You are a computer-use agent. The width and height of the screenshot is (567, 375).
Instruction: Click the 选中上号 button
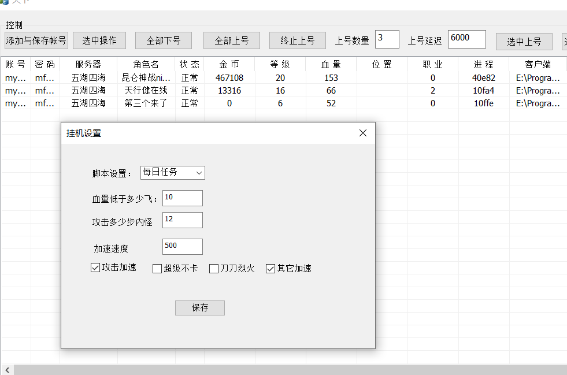524,41
